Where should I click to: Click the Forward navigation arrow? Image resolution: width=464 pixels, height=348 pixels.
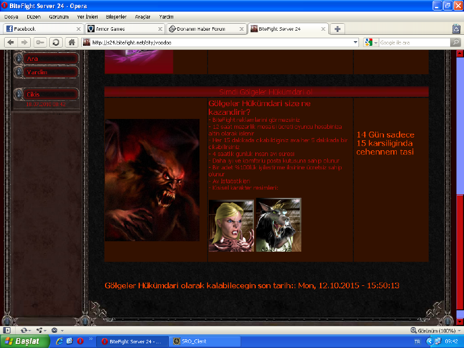point(24,42)
